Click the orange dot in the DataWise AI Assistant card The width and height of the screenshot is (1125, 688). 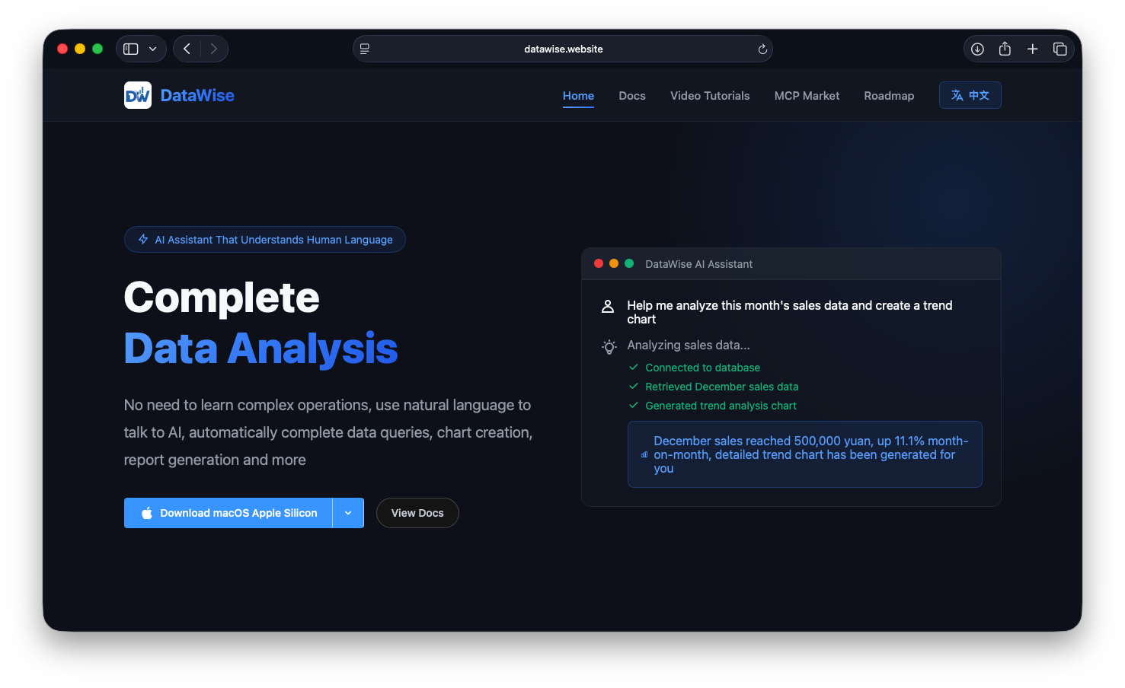[x=614, y=263]
